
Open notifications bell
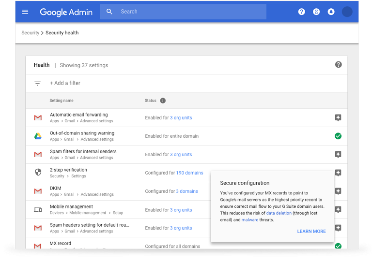(x=331, y=12)
